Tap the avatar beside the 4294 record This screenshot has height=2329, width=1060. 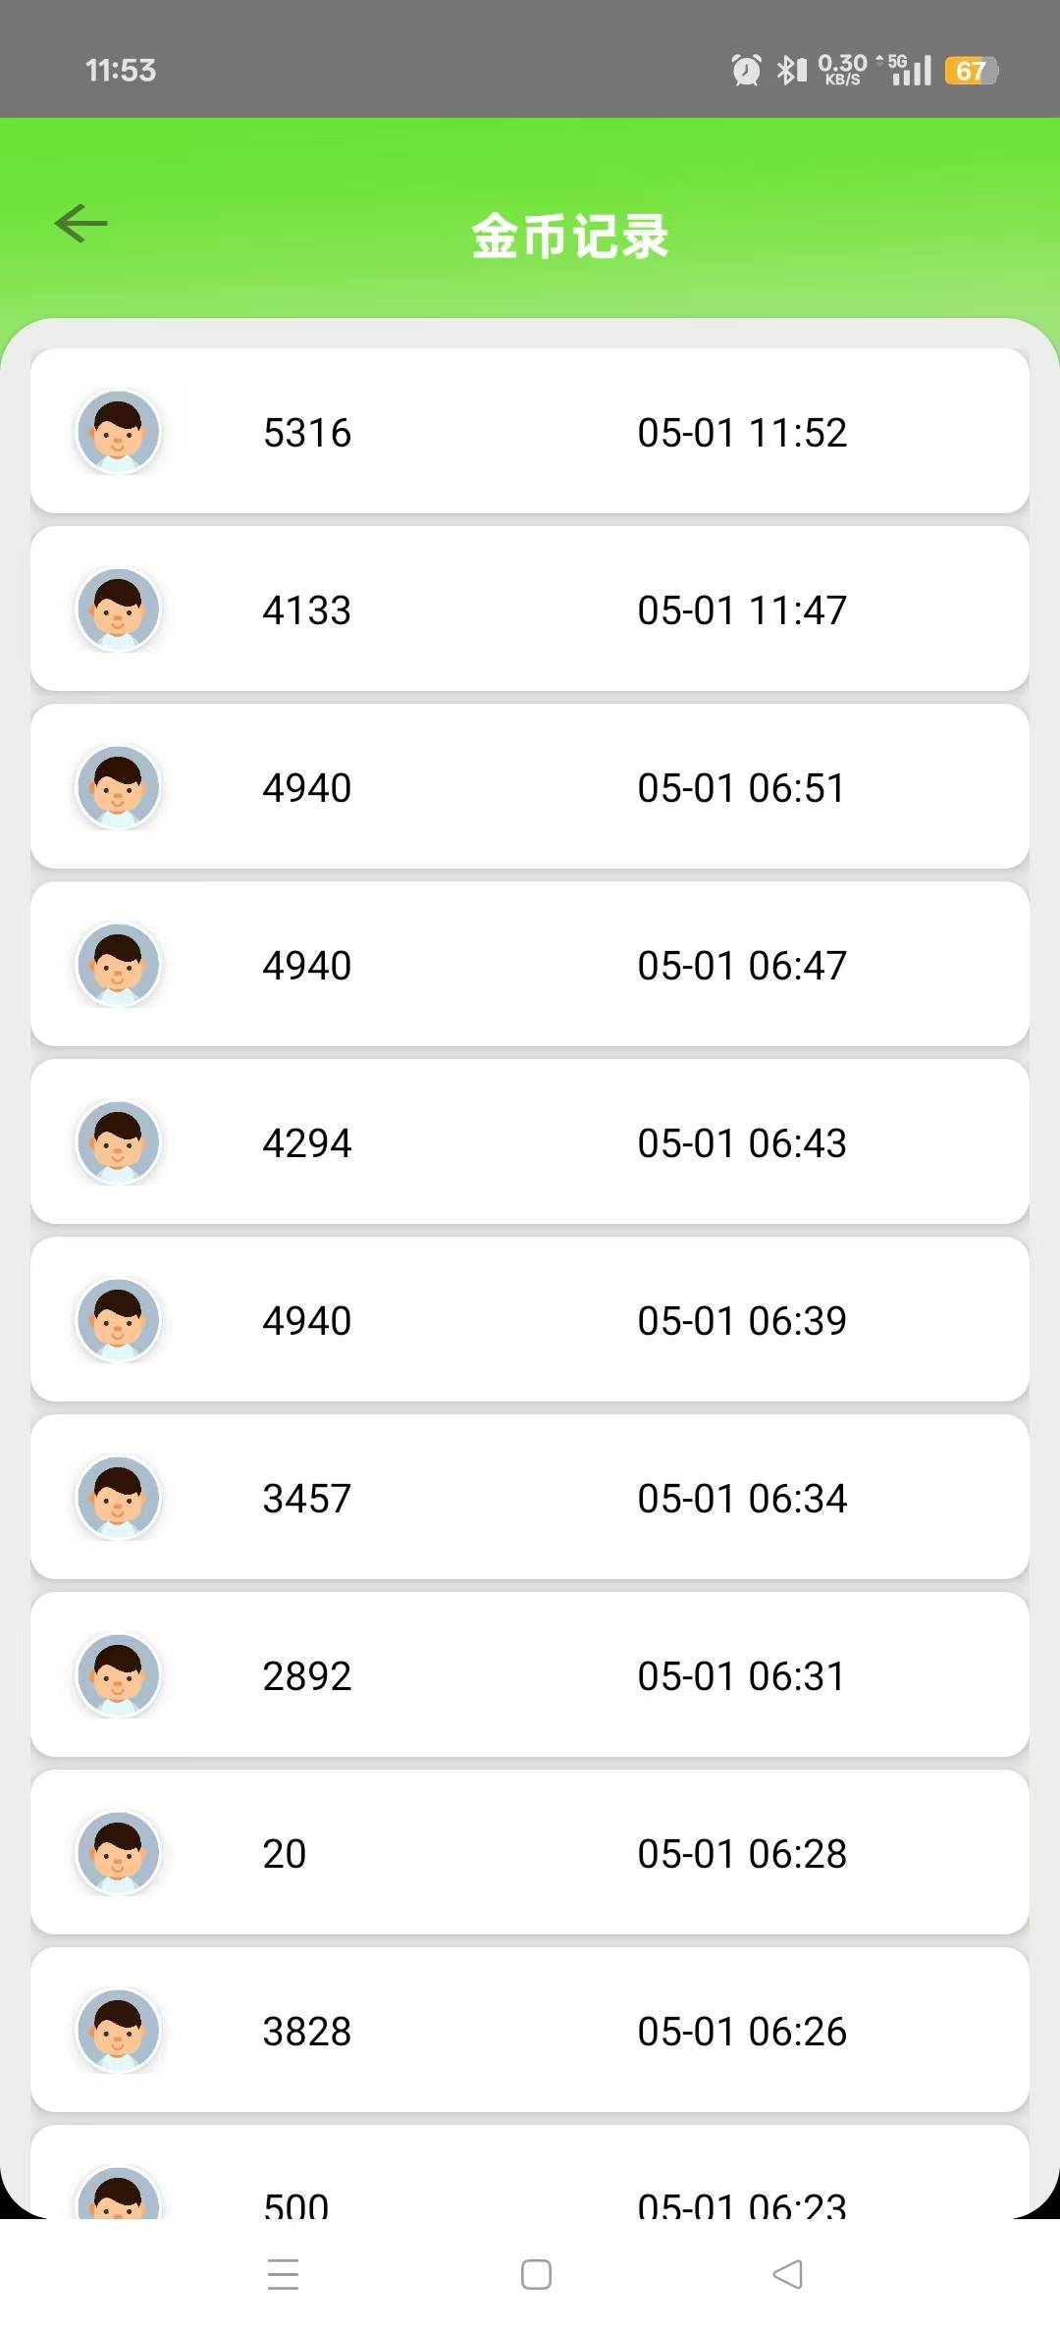coord(119,1142)
